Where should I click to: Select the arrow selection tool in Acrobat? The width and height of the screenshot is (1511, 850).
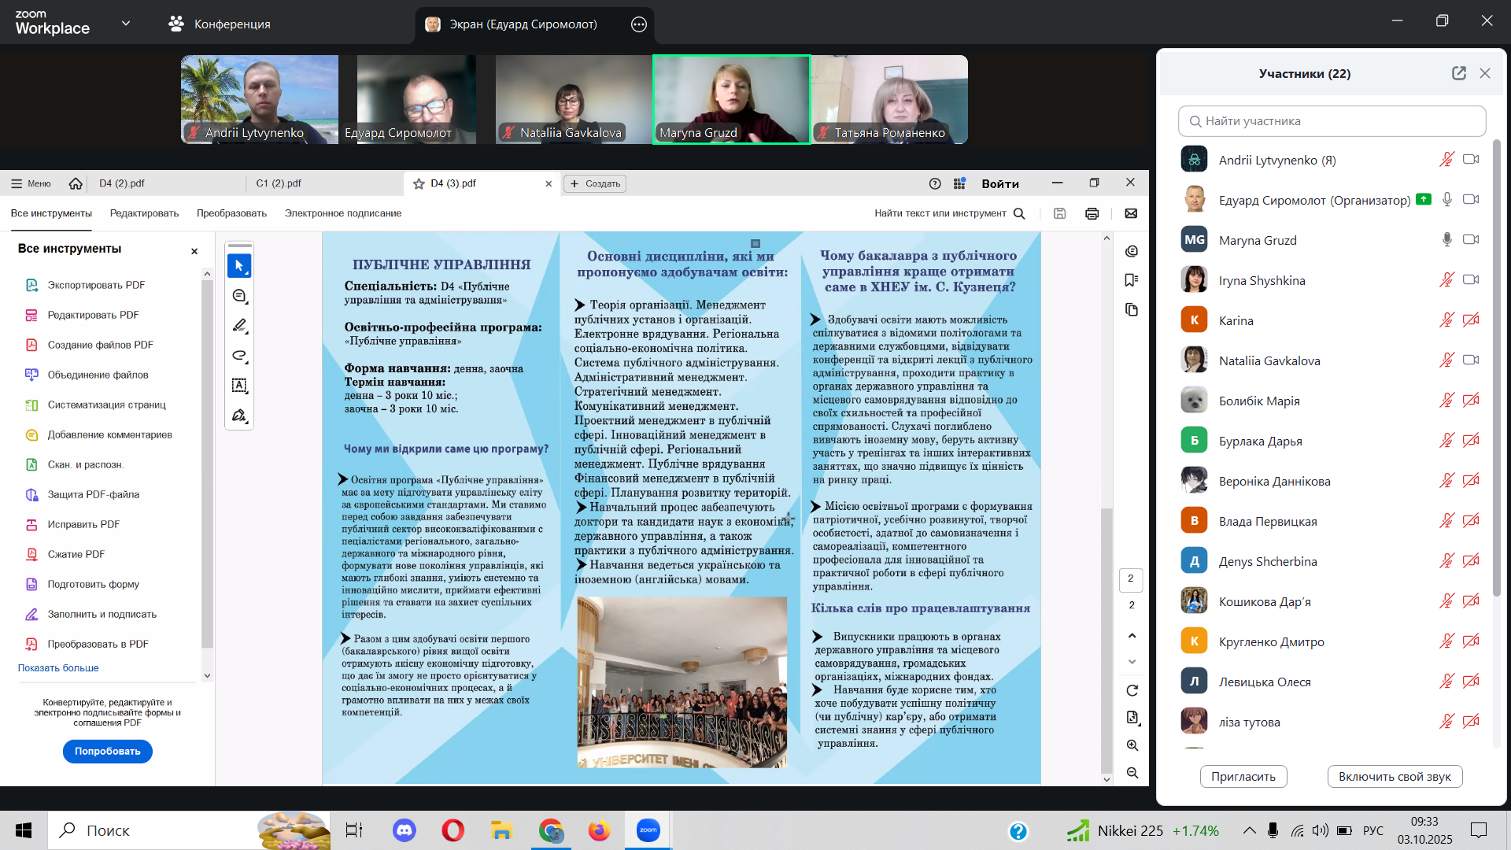point(239,266)
